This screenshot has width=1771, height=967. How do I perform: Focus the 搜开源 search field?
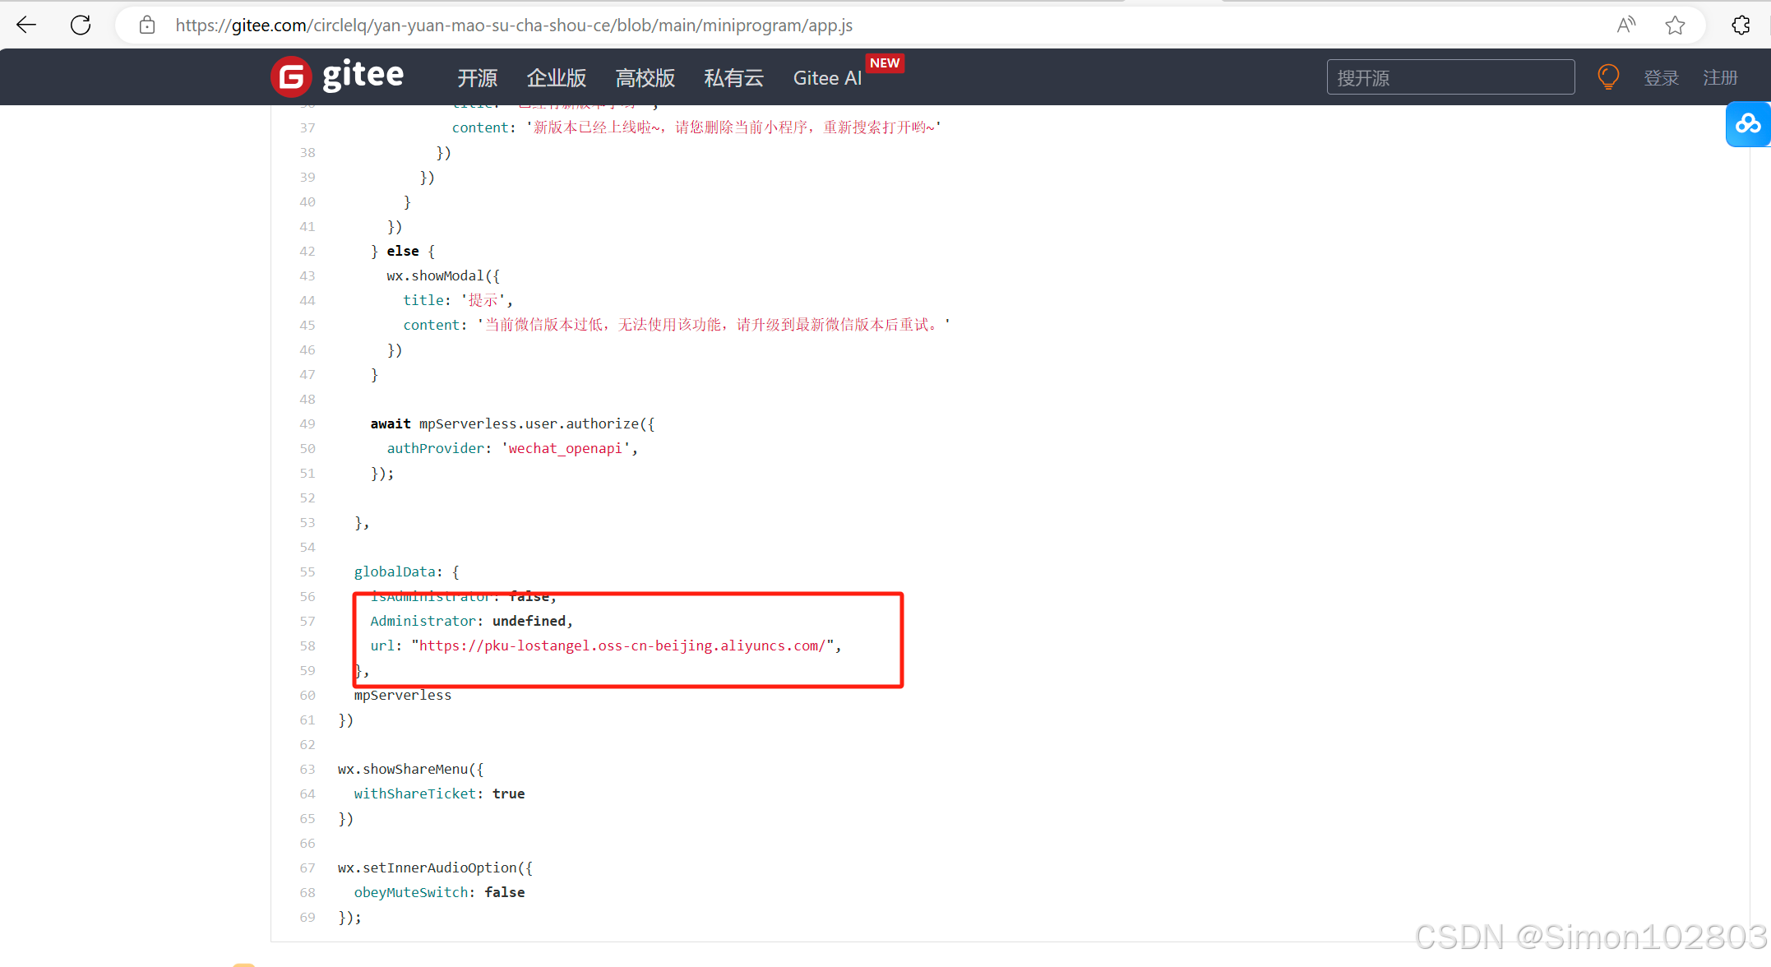click(x=1450, y=77)
